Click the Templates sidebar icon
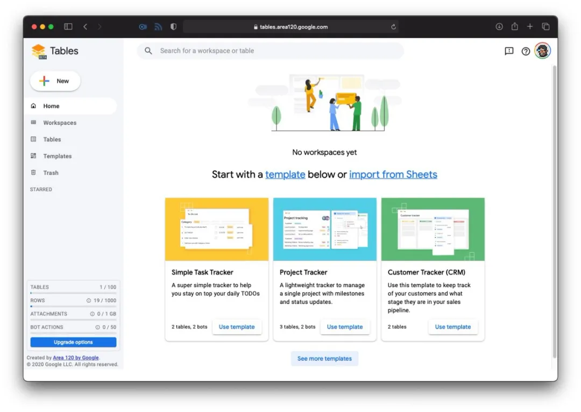The width and height of the screenshot is (581, 412). click(33, 156)
